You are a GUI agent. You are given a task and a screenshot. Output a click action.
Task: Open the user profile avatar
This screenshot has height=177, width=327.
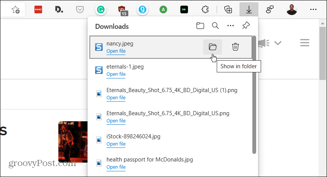(x=292, y=10)
